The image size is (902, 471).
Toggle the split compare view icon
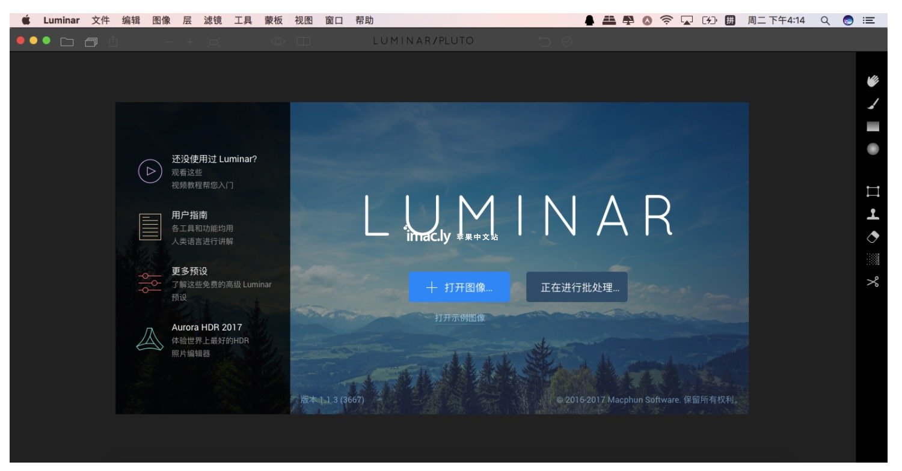pyautogui.click(x=303, y=41)
